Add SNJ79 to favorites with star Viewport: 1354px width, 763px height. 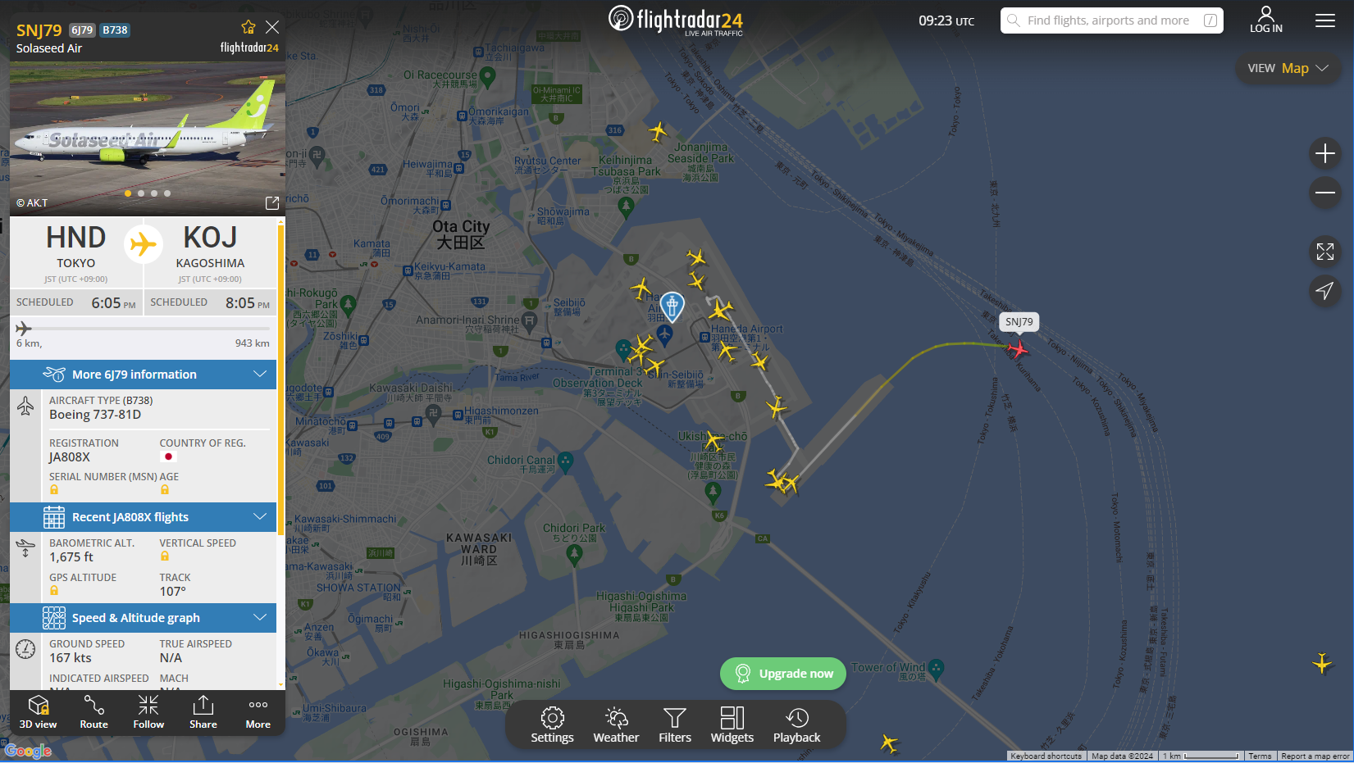tap(248, 27)
